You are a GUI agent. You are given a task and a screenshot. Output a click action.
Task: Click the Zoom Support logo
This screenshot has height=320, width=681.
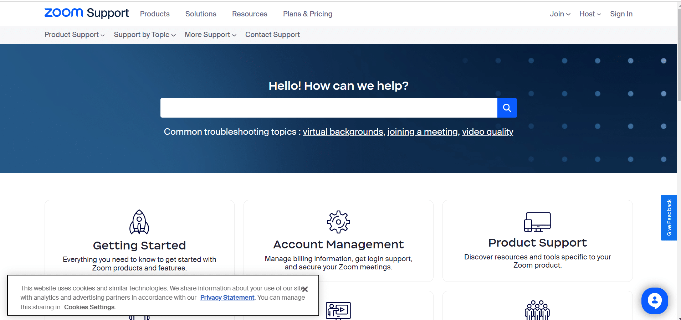click(86, 13)
